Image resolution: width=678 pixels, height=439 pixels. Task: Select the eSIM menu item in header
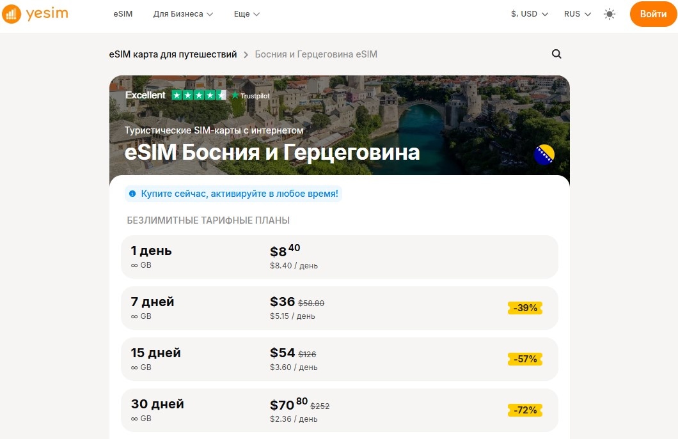(123, 13)
